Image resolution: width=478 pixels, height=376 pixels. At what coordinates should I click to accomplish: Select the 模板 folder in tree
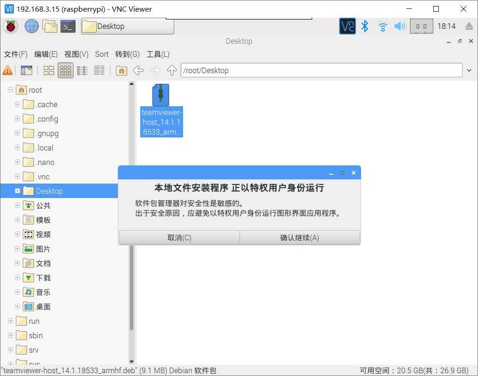pos(37,220)
